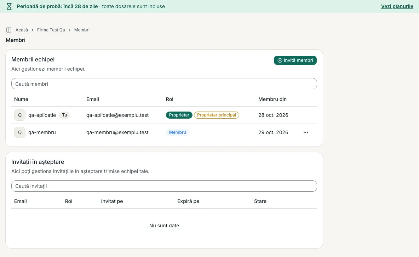This screenshot has height=257, width=419.
Task: Click the Proprietar role badge
Action: (x=179, y=115)
